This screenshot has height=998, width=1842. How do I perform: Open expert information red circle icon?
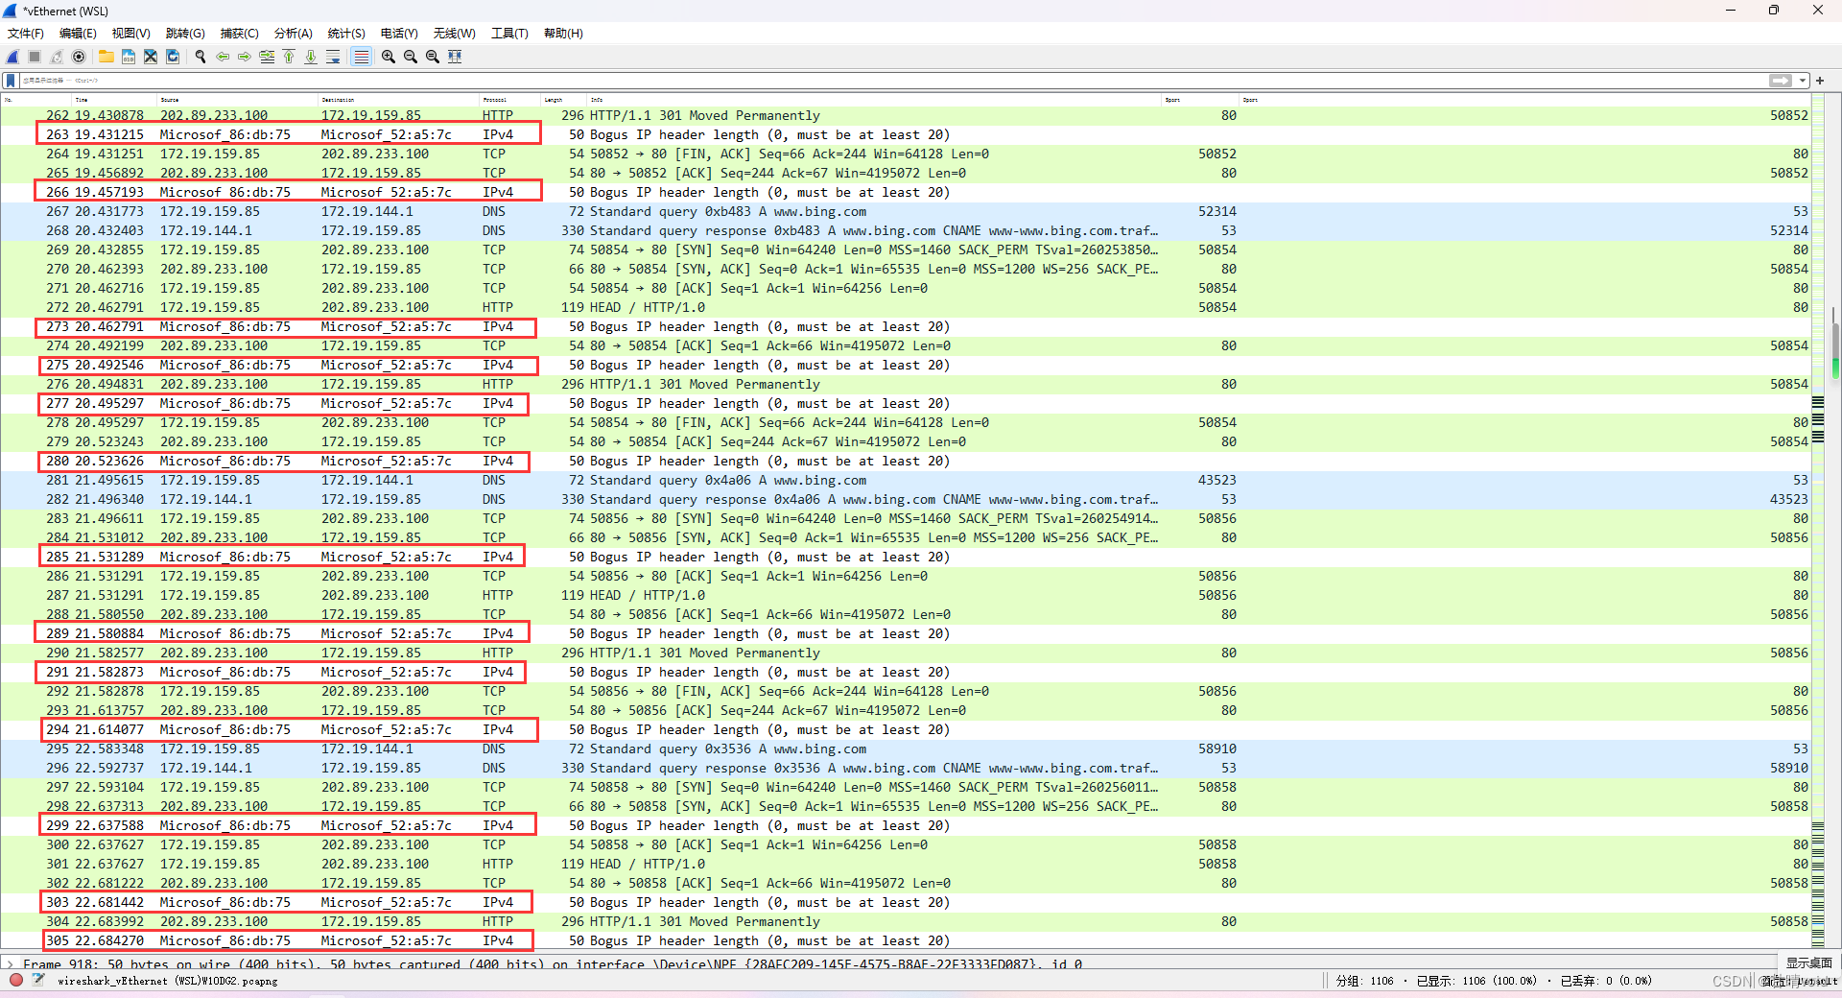[16, 980]
